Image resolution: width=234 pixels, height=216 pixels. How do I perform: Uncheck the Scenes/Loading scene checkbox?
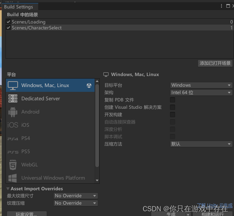tap(8, 22)
